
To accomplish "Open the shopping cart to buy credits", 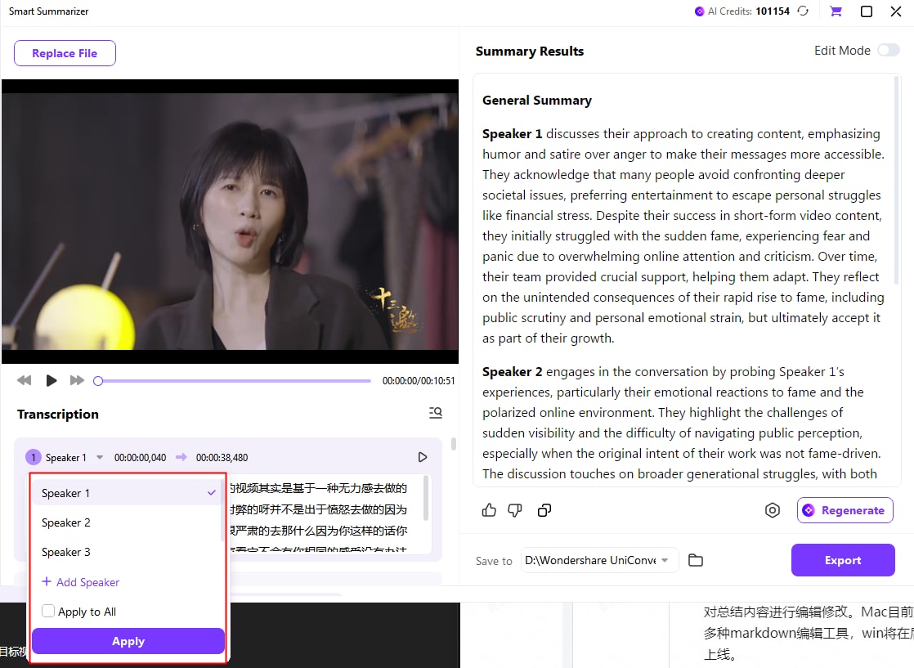I will (x=836, y=11).
